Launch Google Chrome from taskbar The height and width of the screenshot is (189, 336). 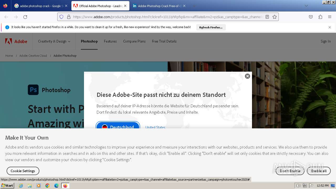pos(48,186)
